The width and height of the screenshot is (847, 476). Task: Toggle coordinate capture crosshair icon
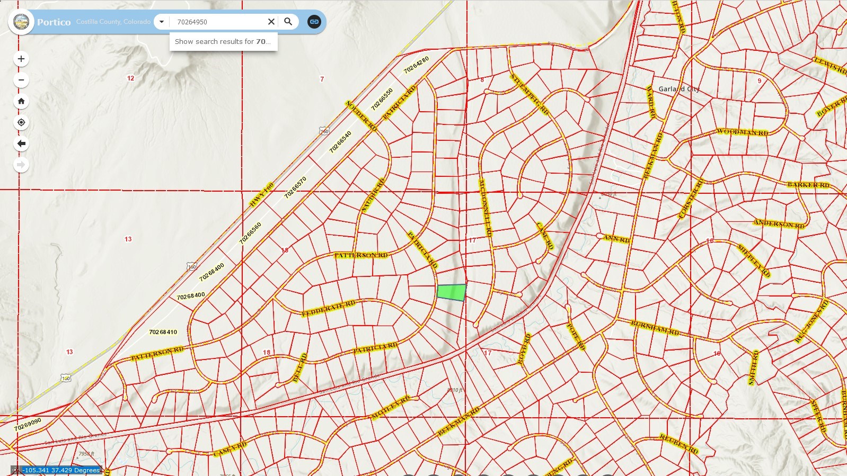pos(15,470)
